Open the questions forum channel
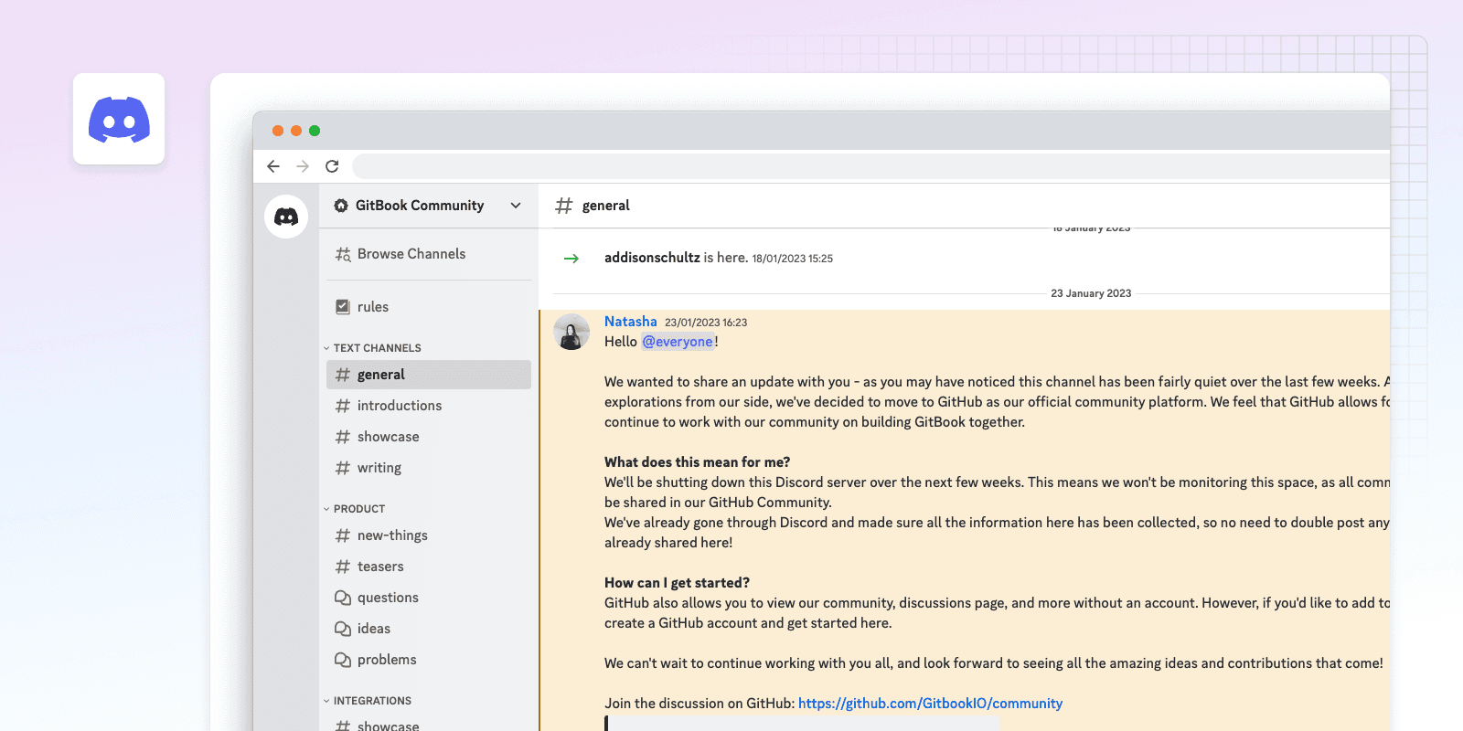The width and height of the screenshot is (1463, 731). pyautogui.click(x=429, y=598)
